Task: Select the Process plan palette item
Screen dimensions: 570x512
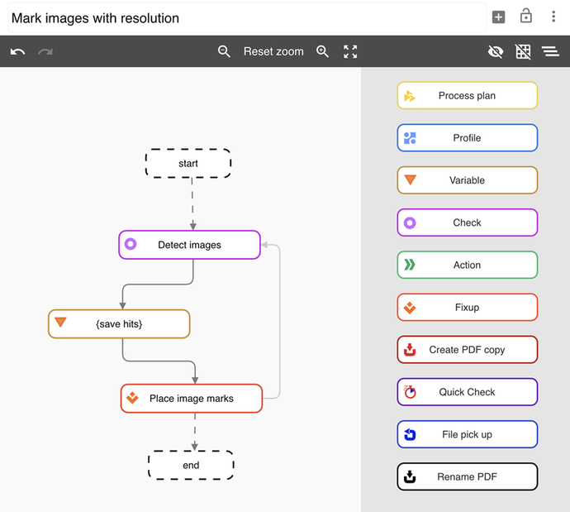Action: coord(467,96)
